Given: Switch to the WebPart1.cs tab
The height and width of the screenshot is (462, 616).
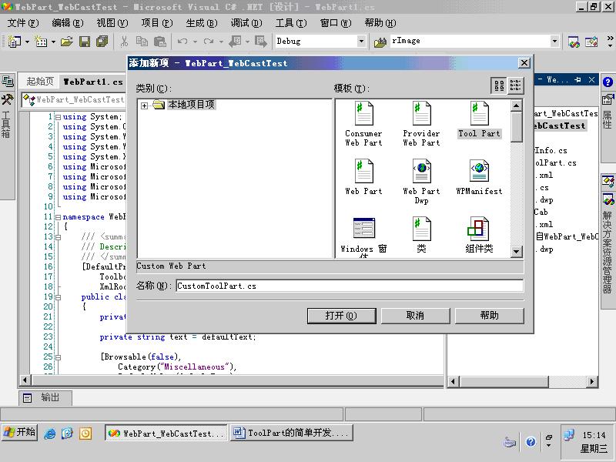Looking at the screenshot, I should pyautogui.click(x=93, y=82).
